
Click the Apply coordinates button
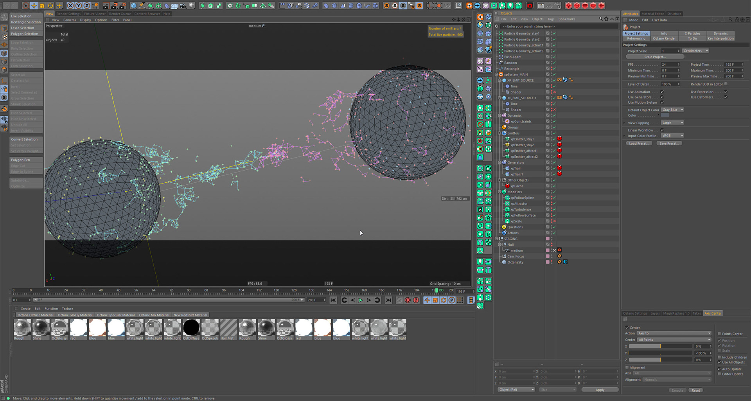(600, 390)
